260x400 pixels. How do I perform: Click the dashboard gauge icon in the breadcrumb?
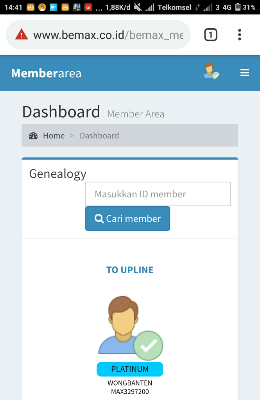pyautogui.click(x=33, y=136)
